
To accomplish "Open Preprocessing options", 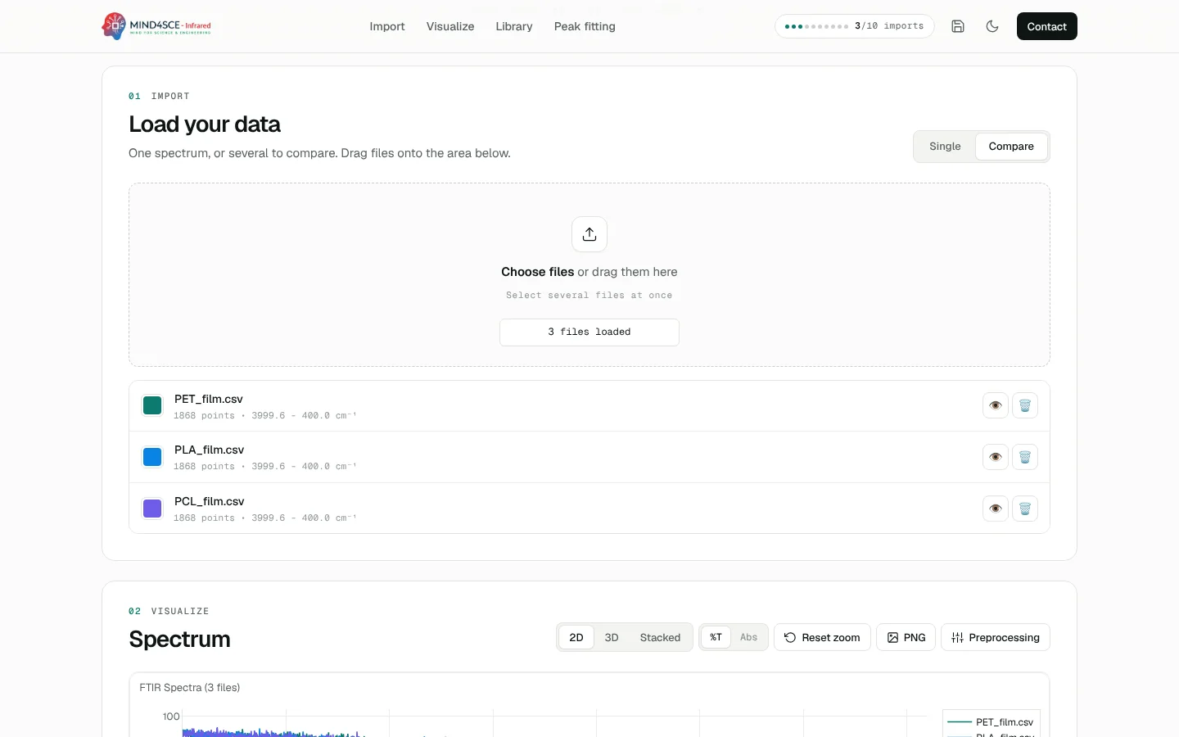I will (996, 637).
